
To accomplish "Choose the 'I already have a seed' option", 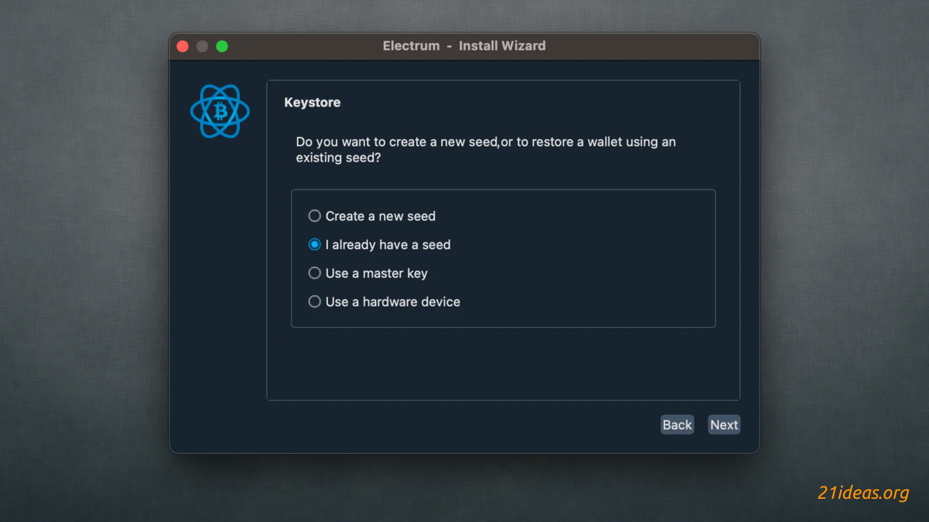I will (314, 245).
